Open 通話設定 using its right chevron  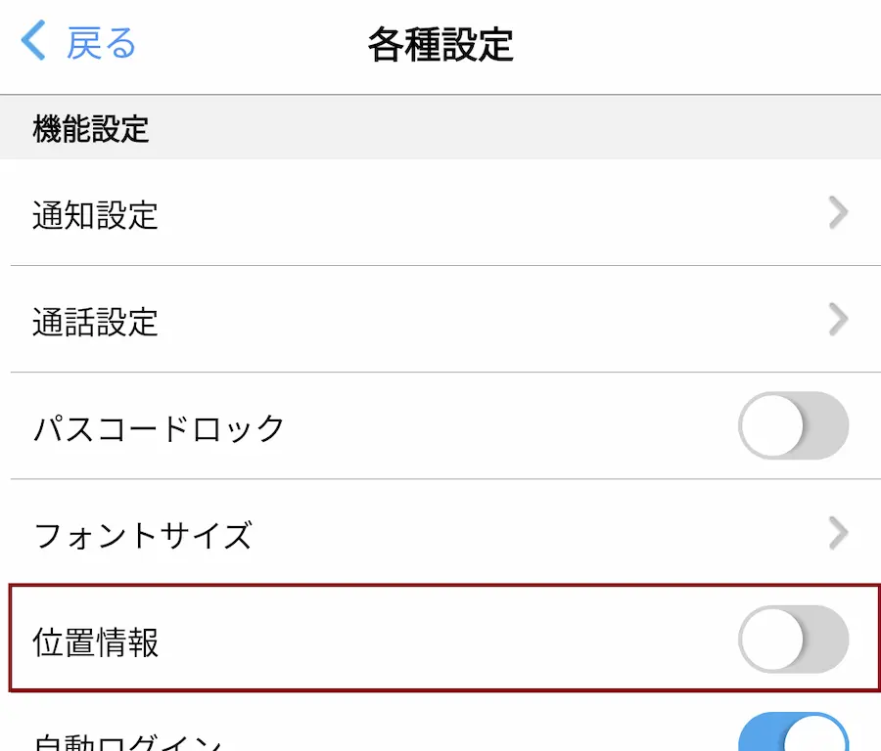pyautogui.click(x=838, y=320)
